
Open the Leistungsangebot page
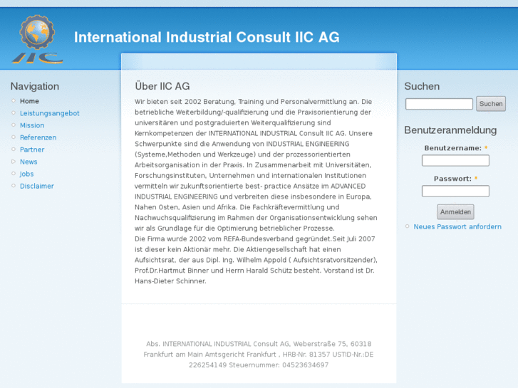(50, 113)
